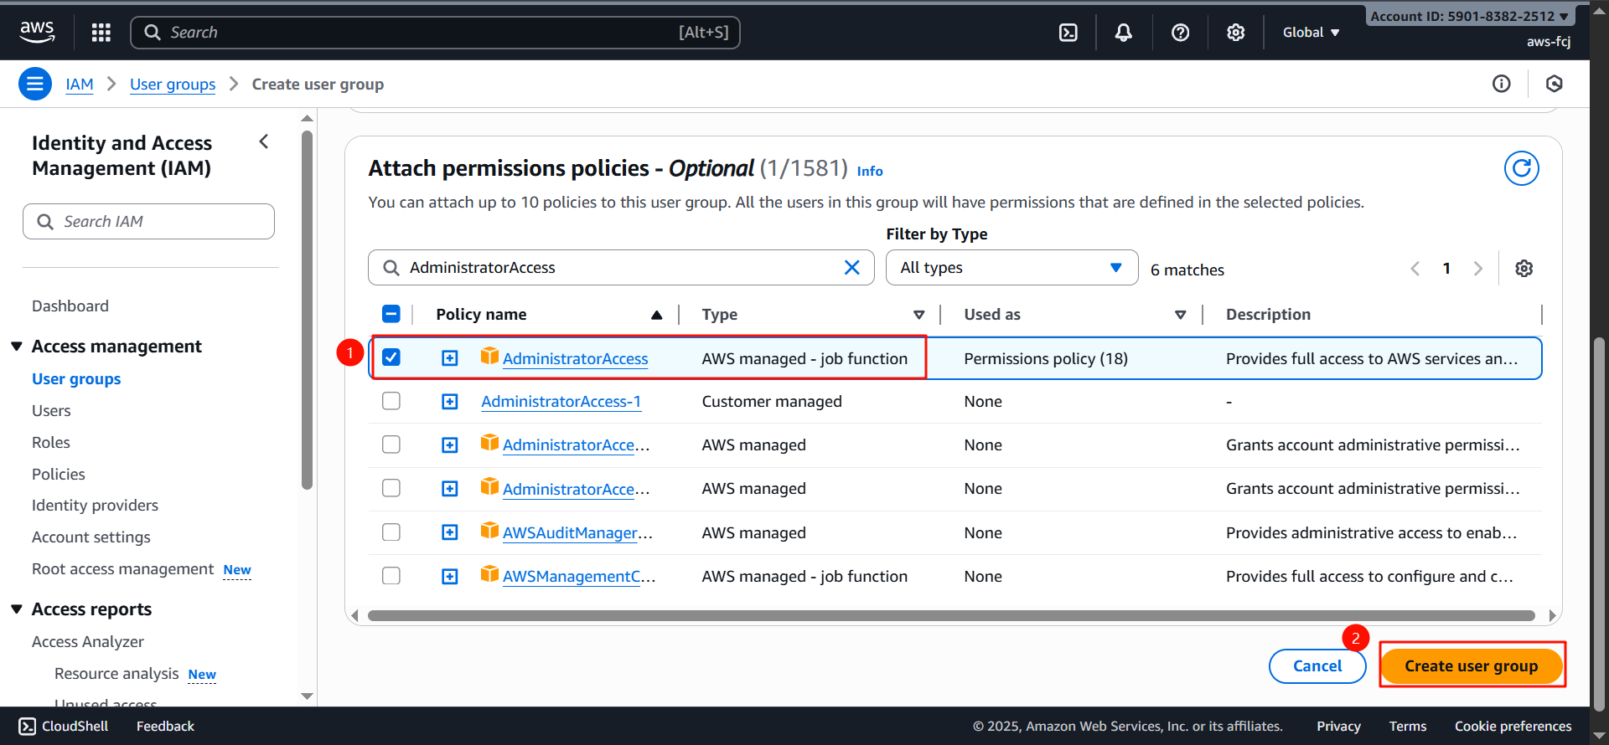Open Policies in the sidebar
This screenshot has width=1609, height=745.
(x=59, y=475)
